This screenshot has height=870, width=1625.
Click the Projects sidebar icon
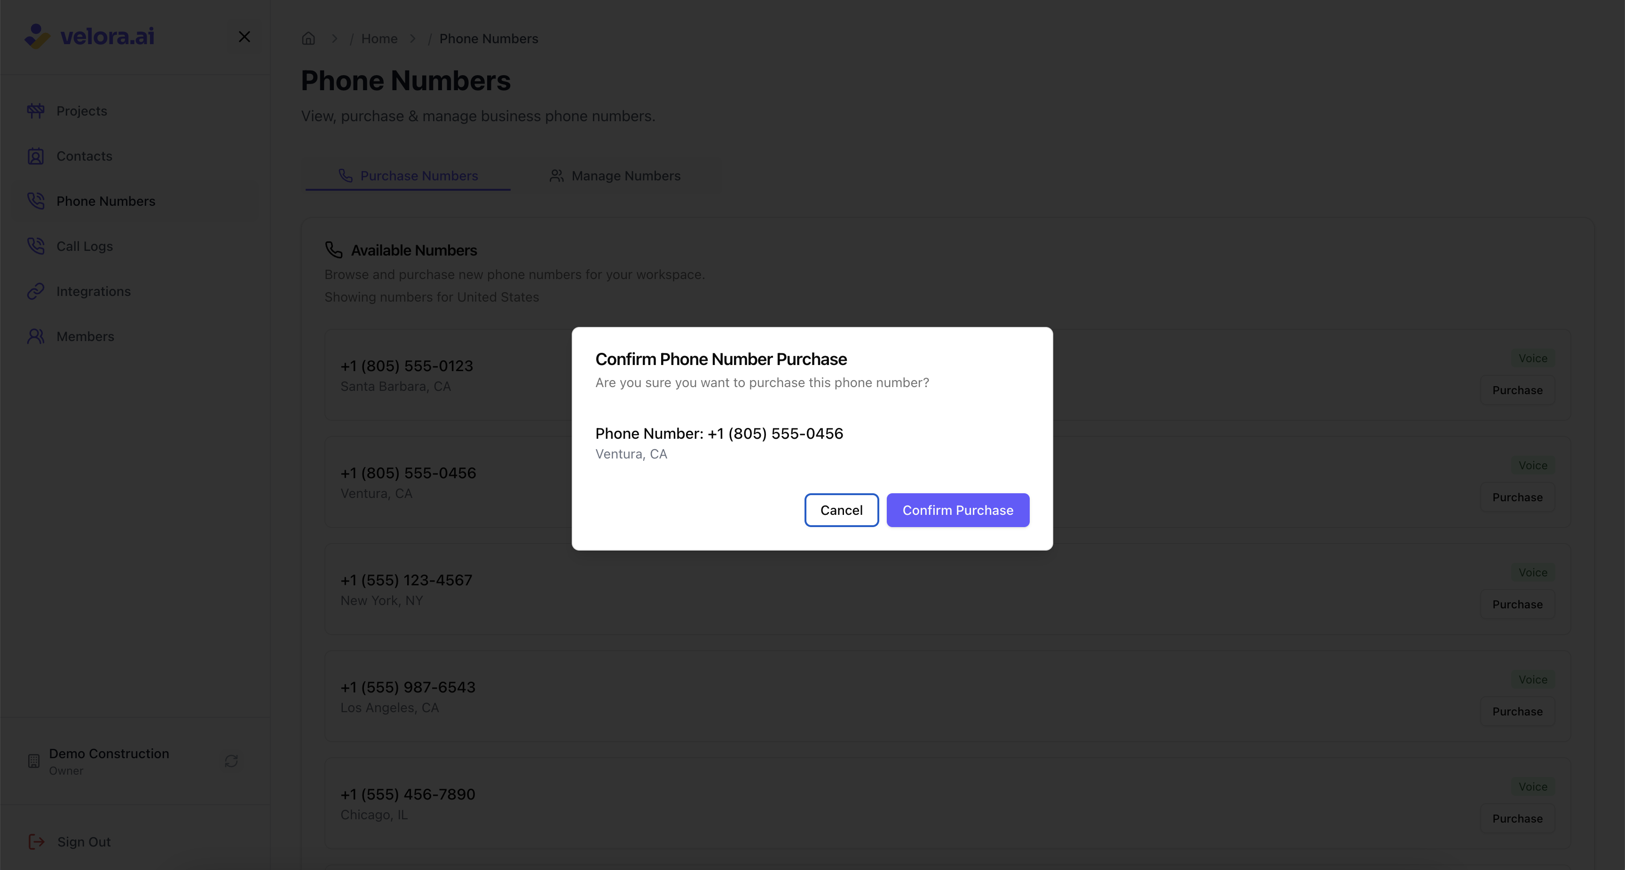[x=36, y=111]
